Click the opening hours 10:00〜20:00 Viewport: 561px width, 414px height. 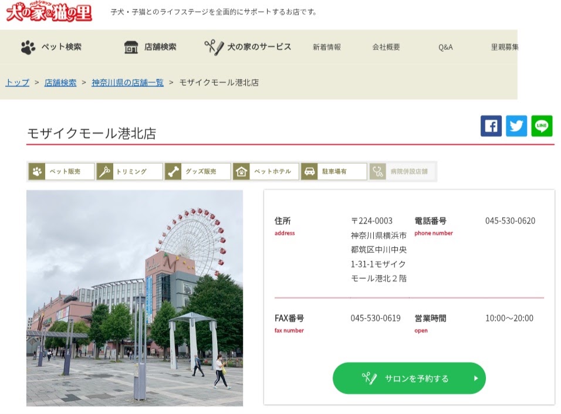[x=509, y=318]
